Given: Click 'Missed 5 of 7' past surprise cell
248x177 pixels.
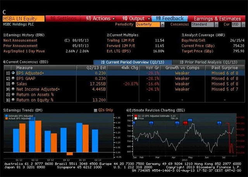Looking at the screenshot, I should click(x=225, y=89).
